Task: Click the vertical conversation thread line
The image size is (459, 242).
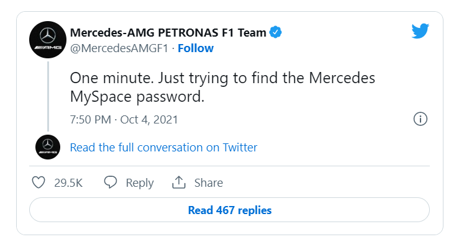Action: click(x=48, y=96)
